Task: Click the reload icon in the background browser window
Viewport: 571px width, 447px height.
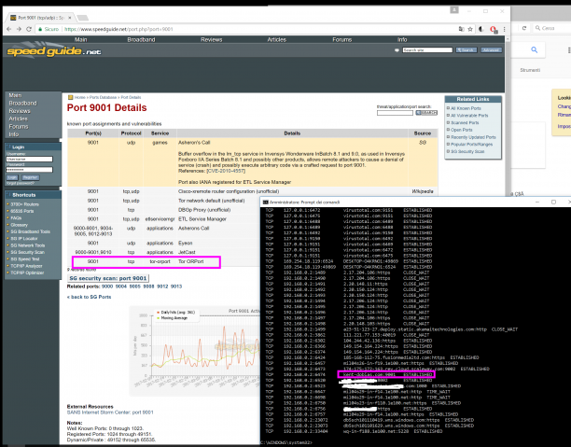Action: click(x=524, y=28)
